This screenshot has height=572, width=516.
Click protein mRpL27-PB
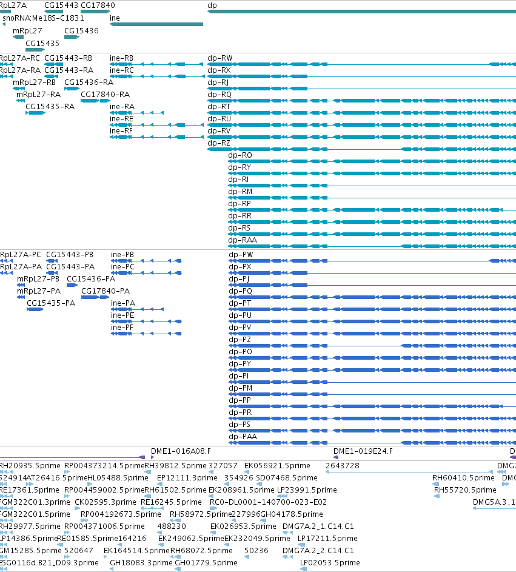21,285
